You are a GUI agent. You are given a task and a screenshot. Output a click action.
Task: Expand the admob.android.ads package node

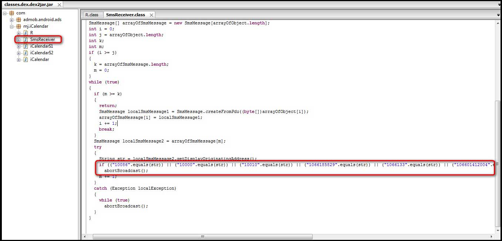pyautogui.click(x=12, y=20)
